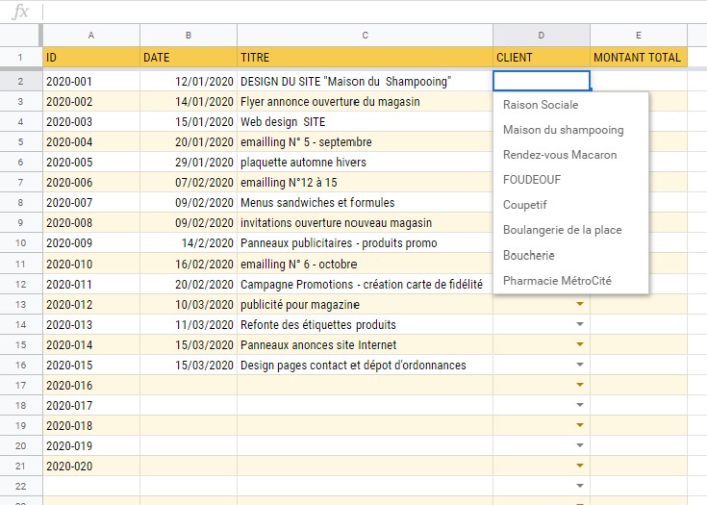The height and width of the screenshot is (505, 707).
Task: Click date cell '12/01/2020'
Action: 189,82
